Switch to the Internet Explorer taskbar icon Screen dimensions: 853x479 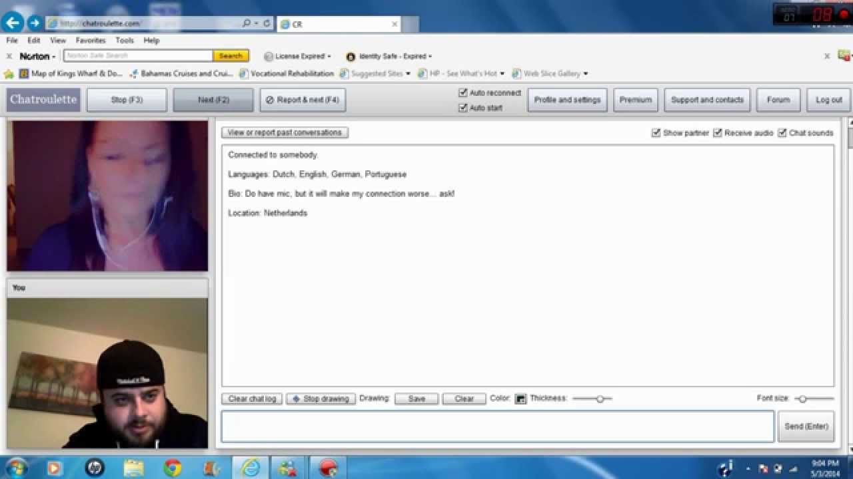click(x=251, y=467)
